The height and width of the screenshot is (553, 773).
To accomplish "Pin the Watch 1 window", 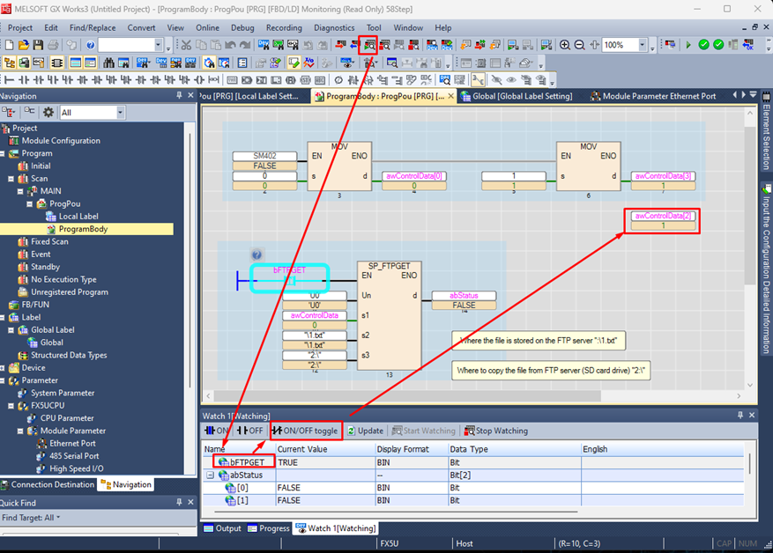I will point(740,415).
